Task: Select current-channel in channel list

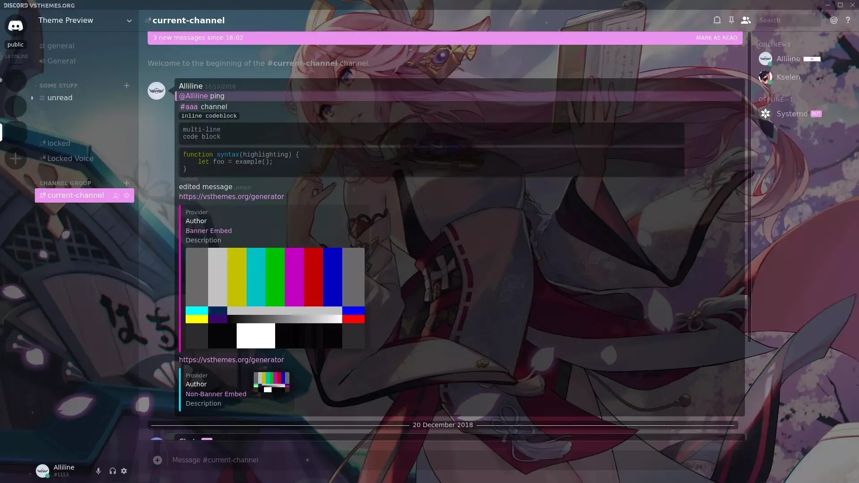Action: click(84, 195)
